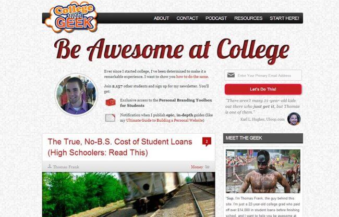The image size is (339, 217).
Task: Open the Ultimate Guide to Building a Personal Website link
Action: 164,120
